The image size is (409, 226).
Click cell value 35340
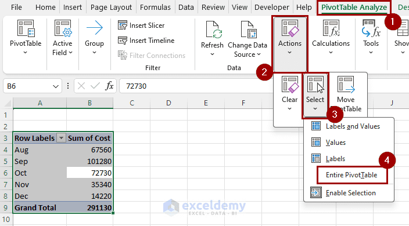tap(89, 184)
